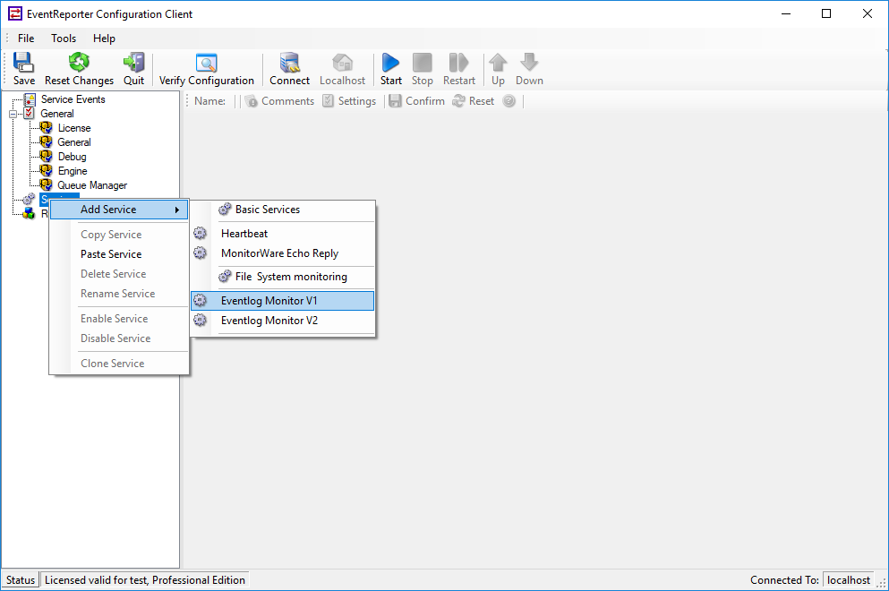This screenshot has height=591, width=889.
Task: Close the EventReporter window
Action: [x=867, y=14]
